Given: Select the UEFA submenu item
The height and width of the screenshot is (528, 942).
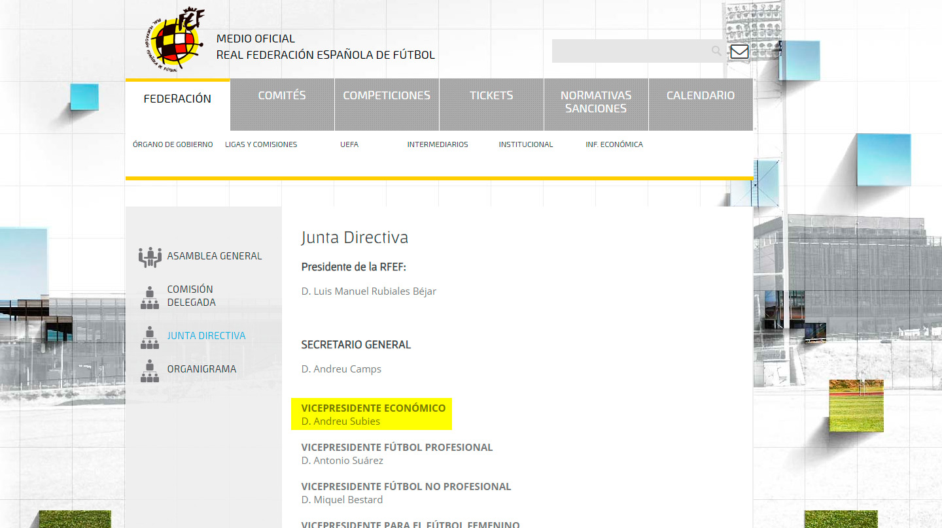Looking at the screenshot, I should coord(349,144).
